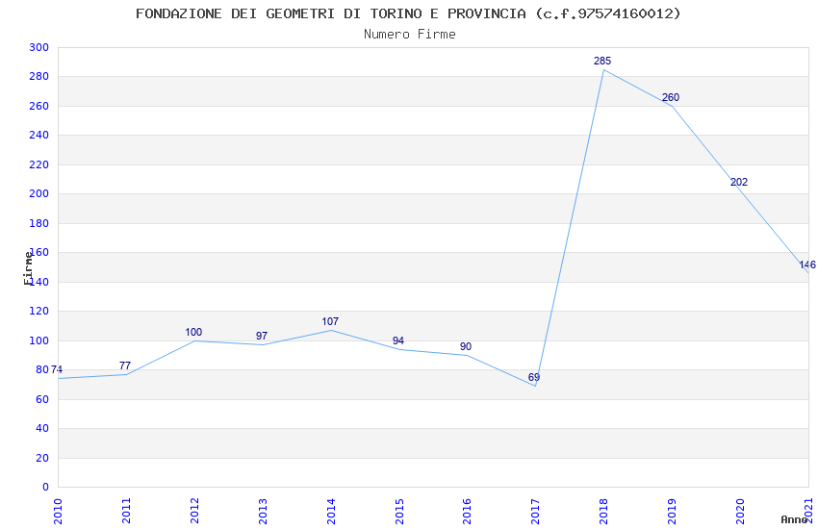Click the y-axis value 120
Screen dimensions: 818x529
(39, 311)
